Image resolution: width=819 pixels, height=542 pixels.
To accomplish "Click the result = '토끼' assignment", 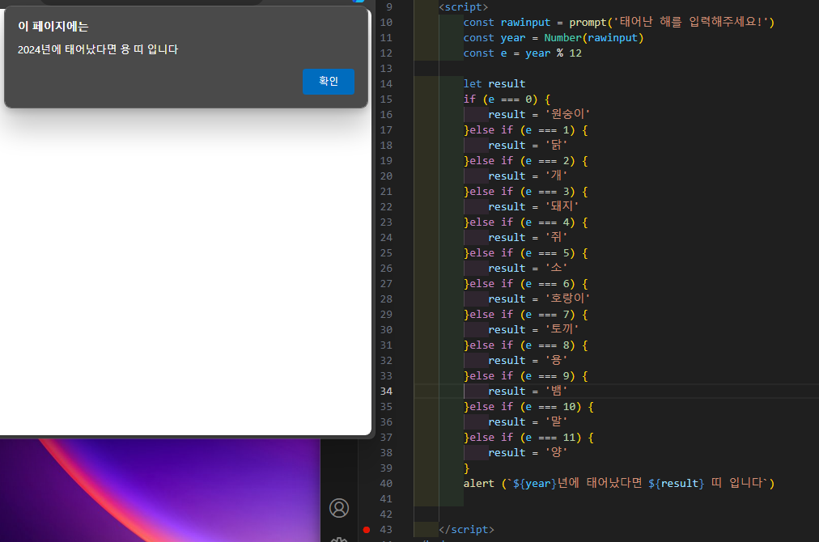I will coord(533,329).
